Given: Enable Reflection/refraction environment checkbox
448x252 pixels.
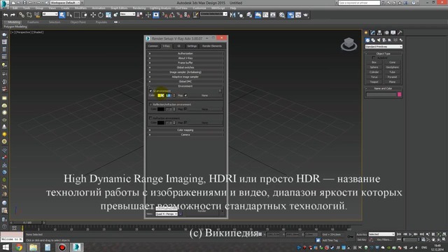Looking at the screenshot, I should [x=150, y=104].
